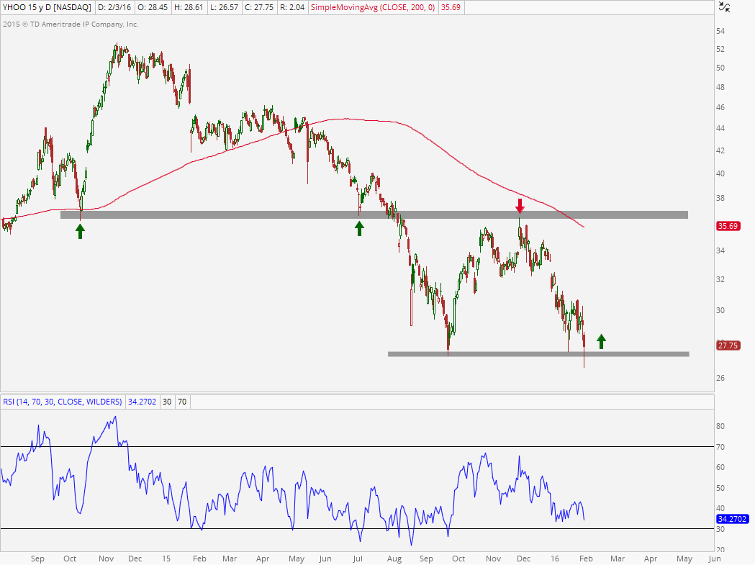Screen dimensions: 755x565
Task: Click the open price O: 28.45
Action: [x=153, y=7]
